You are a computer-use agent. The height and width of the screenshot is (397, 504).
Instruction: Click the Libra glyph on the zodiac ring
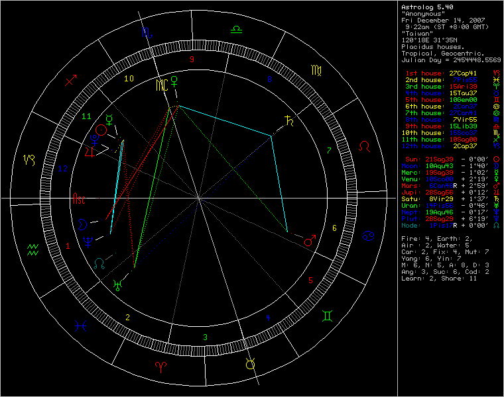tap(236, 30)
